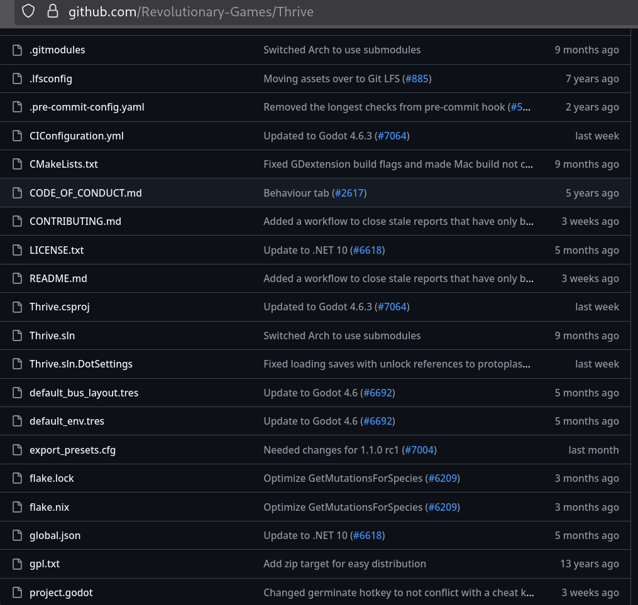Open the Thrive.sln file

pyautogui.click(x=52, y=335)
